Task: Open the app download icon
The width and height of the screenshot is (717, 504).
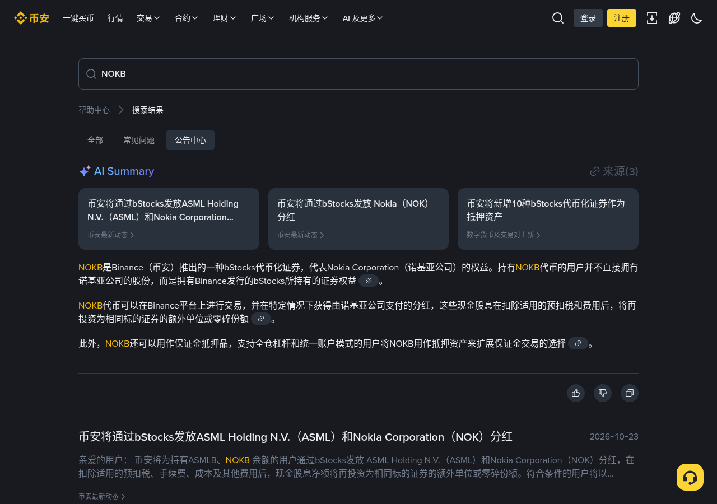Action: [652, 18]
